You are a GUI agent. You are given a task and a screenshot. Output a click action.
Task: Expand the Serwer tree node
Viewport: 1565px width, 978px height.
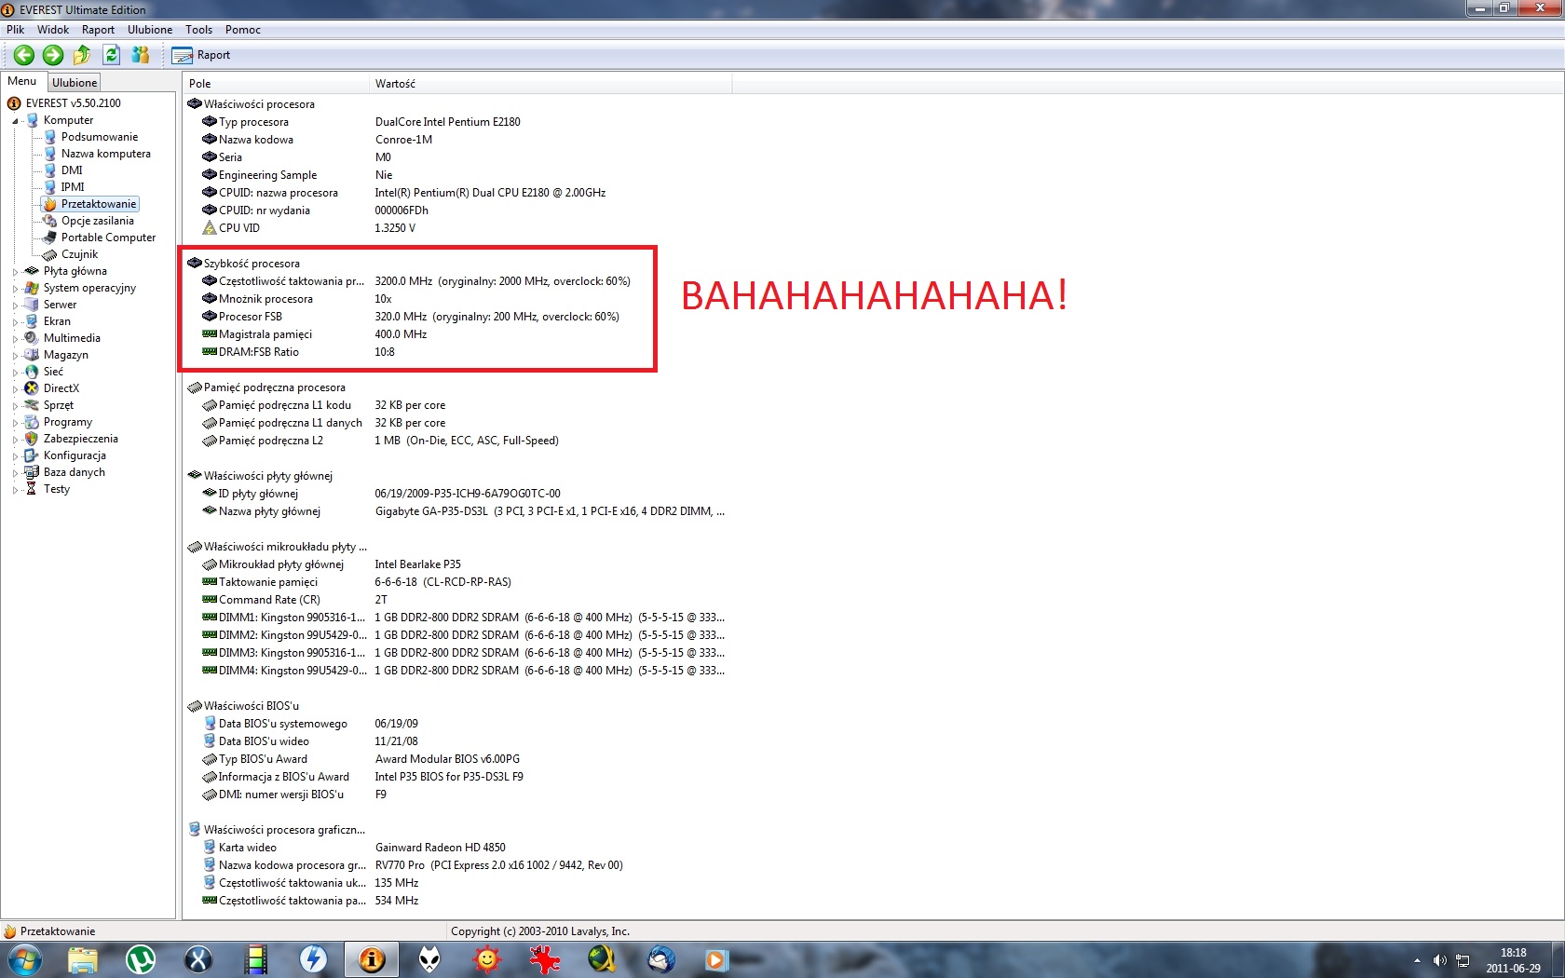point(15,306)
